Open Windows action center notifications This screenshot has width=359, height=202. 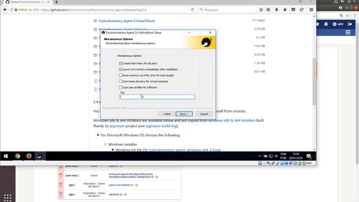point(309,156)
